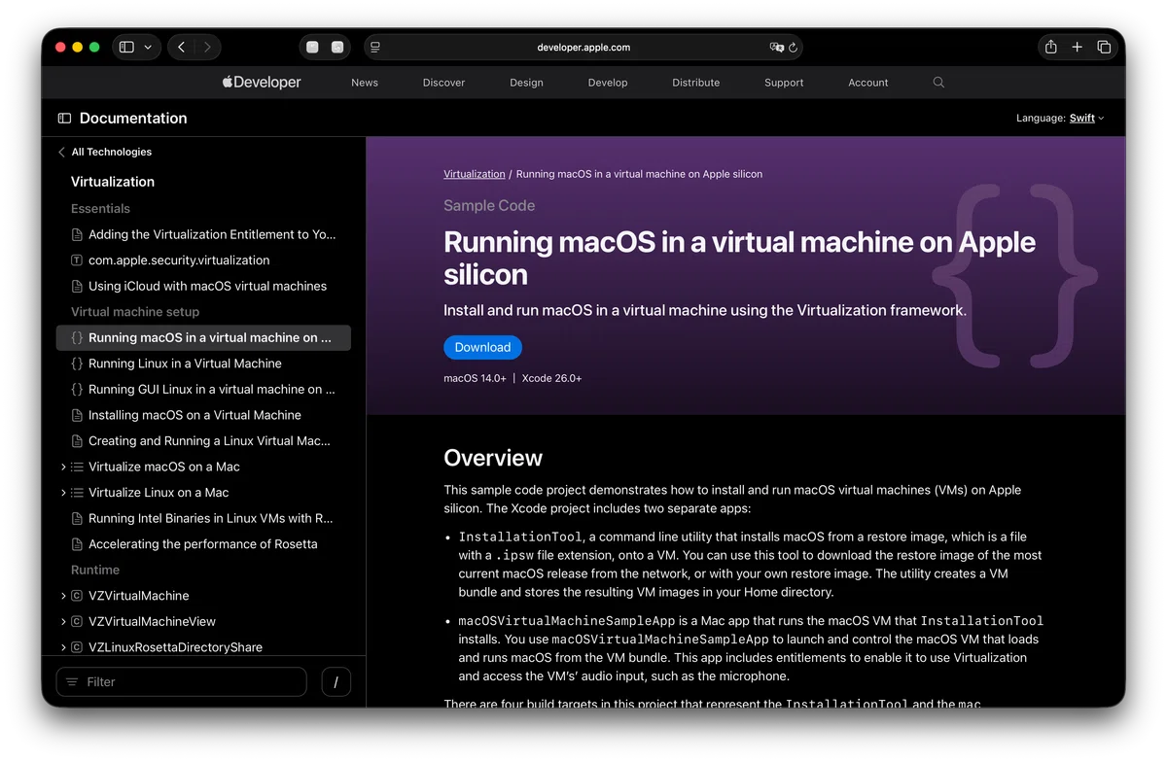Click the search magnifier in the Developer nav

pyautogui.click(x=938, y=83)
